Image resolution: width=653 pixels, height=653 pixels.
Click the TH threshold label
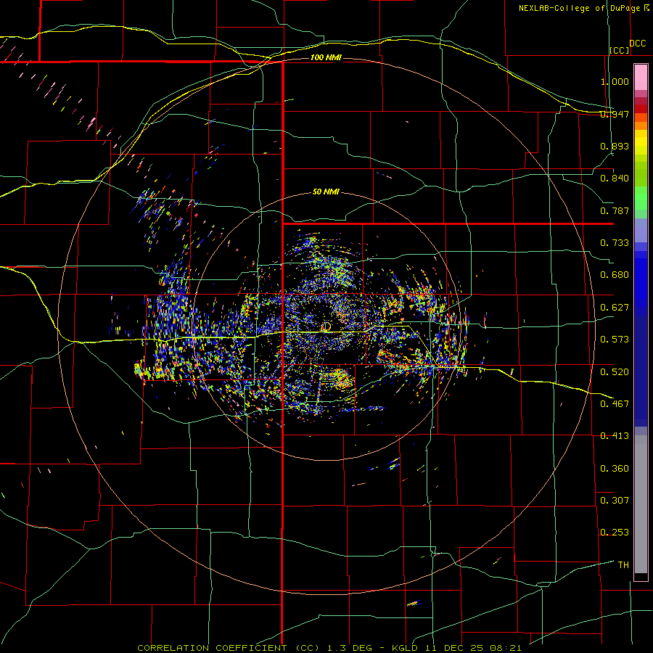[x=623, y=565]
